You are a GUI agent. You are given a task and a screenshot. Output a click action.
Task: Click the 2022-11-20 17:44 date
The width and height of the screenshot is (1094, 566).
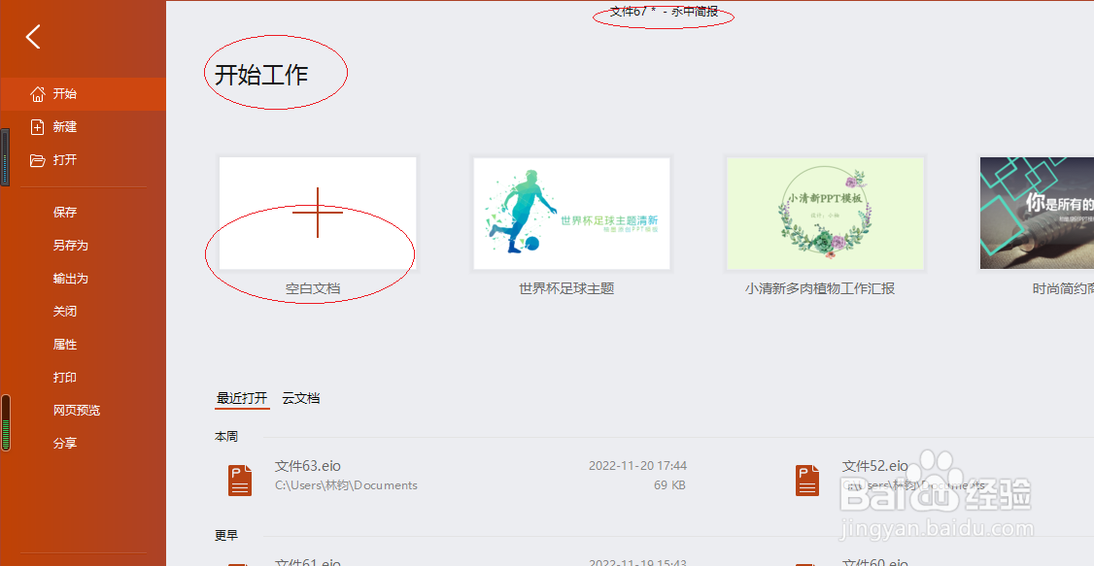[637, 466]
